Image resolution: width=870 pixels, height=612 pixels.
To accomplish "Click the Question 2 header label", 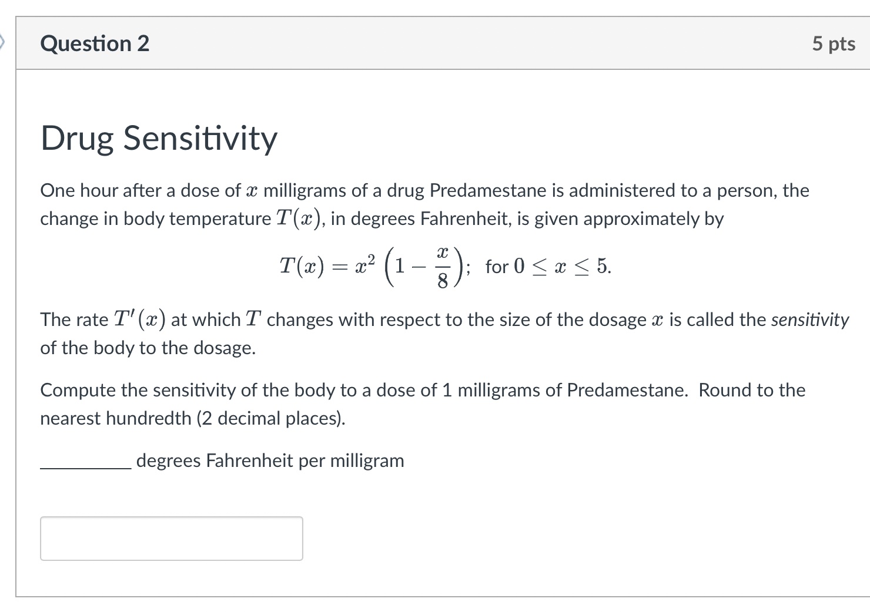I will pos(95,43).
